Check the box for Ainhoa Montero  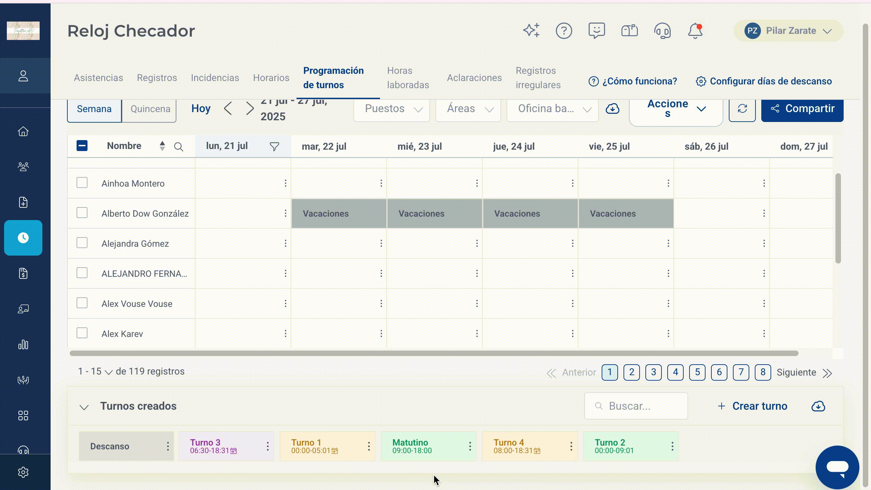pos(82,183)
